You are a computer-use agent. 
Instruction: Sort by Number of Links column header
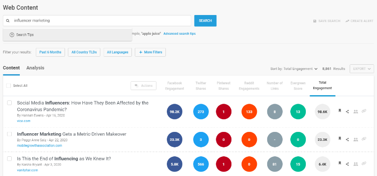click(275, 86)
